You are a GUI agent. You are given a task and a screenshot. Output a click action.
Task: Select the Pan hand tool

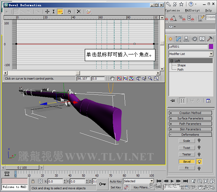tap(112, 78)
